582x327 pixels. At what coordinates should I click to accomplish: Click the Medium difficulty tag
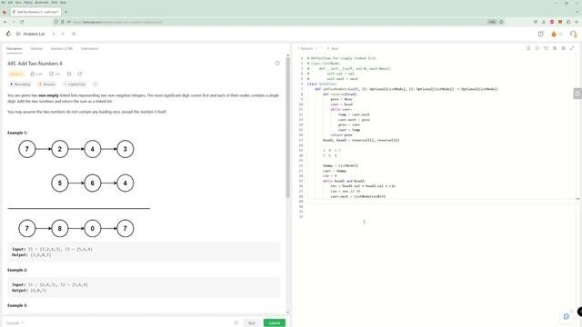(x=16, y=74)
